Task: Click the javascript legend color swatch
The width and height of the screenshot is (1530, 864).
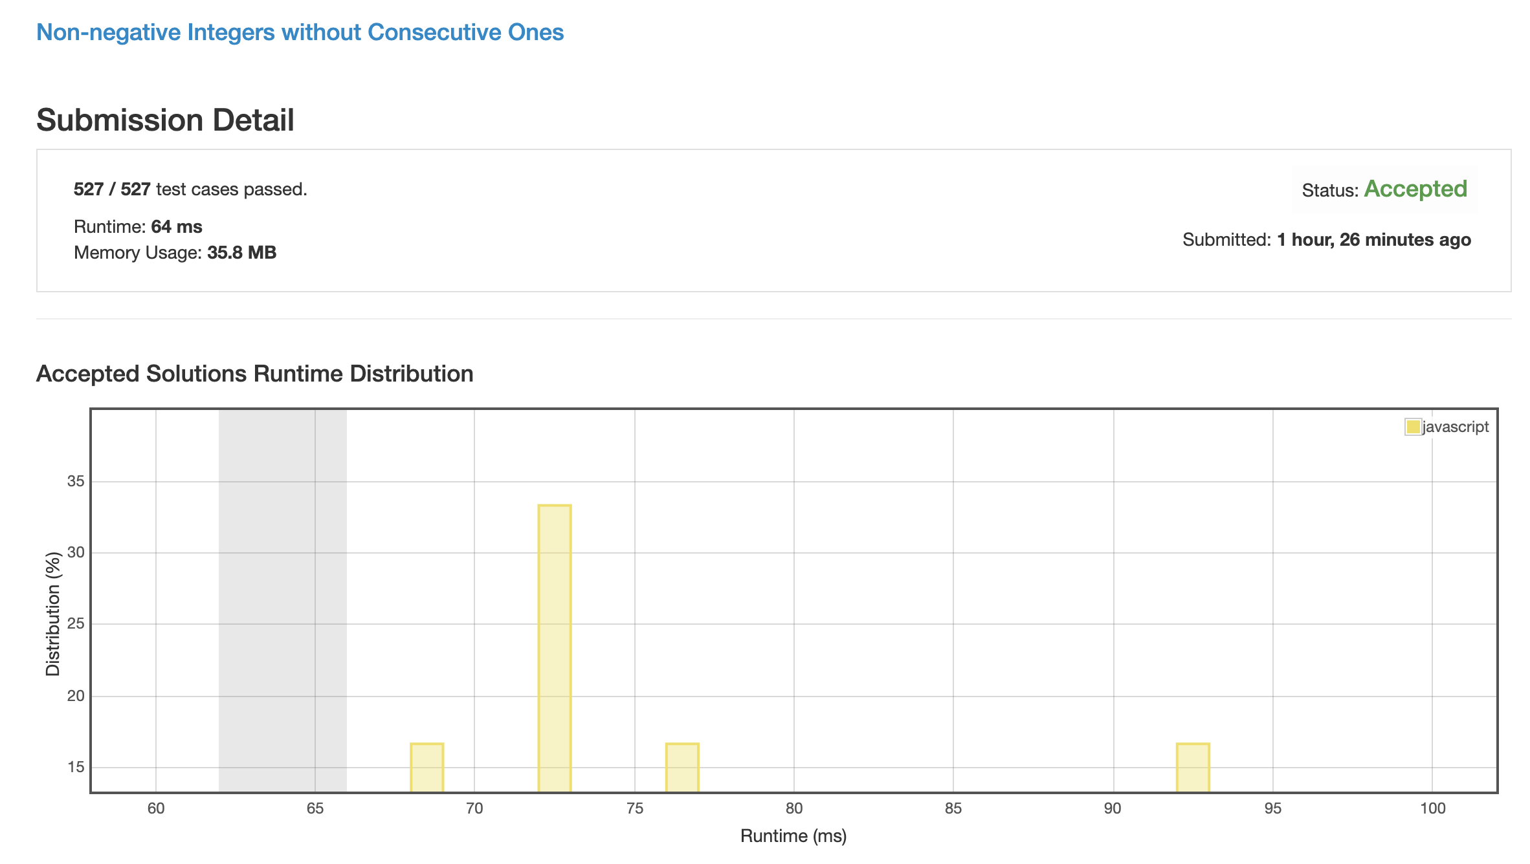Action: 1413,427
